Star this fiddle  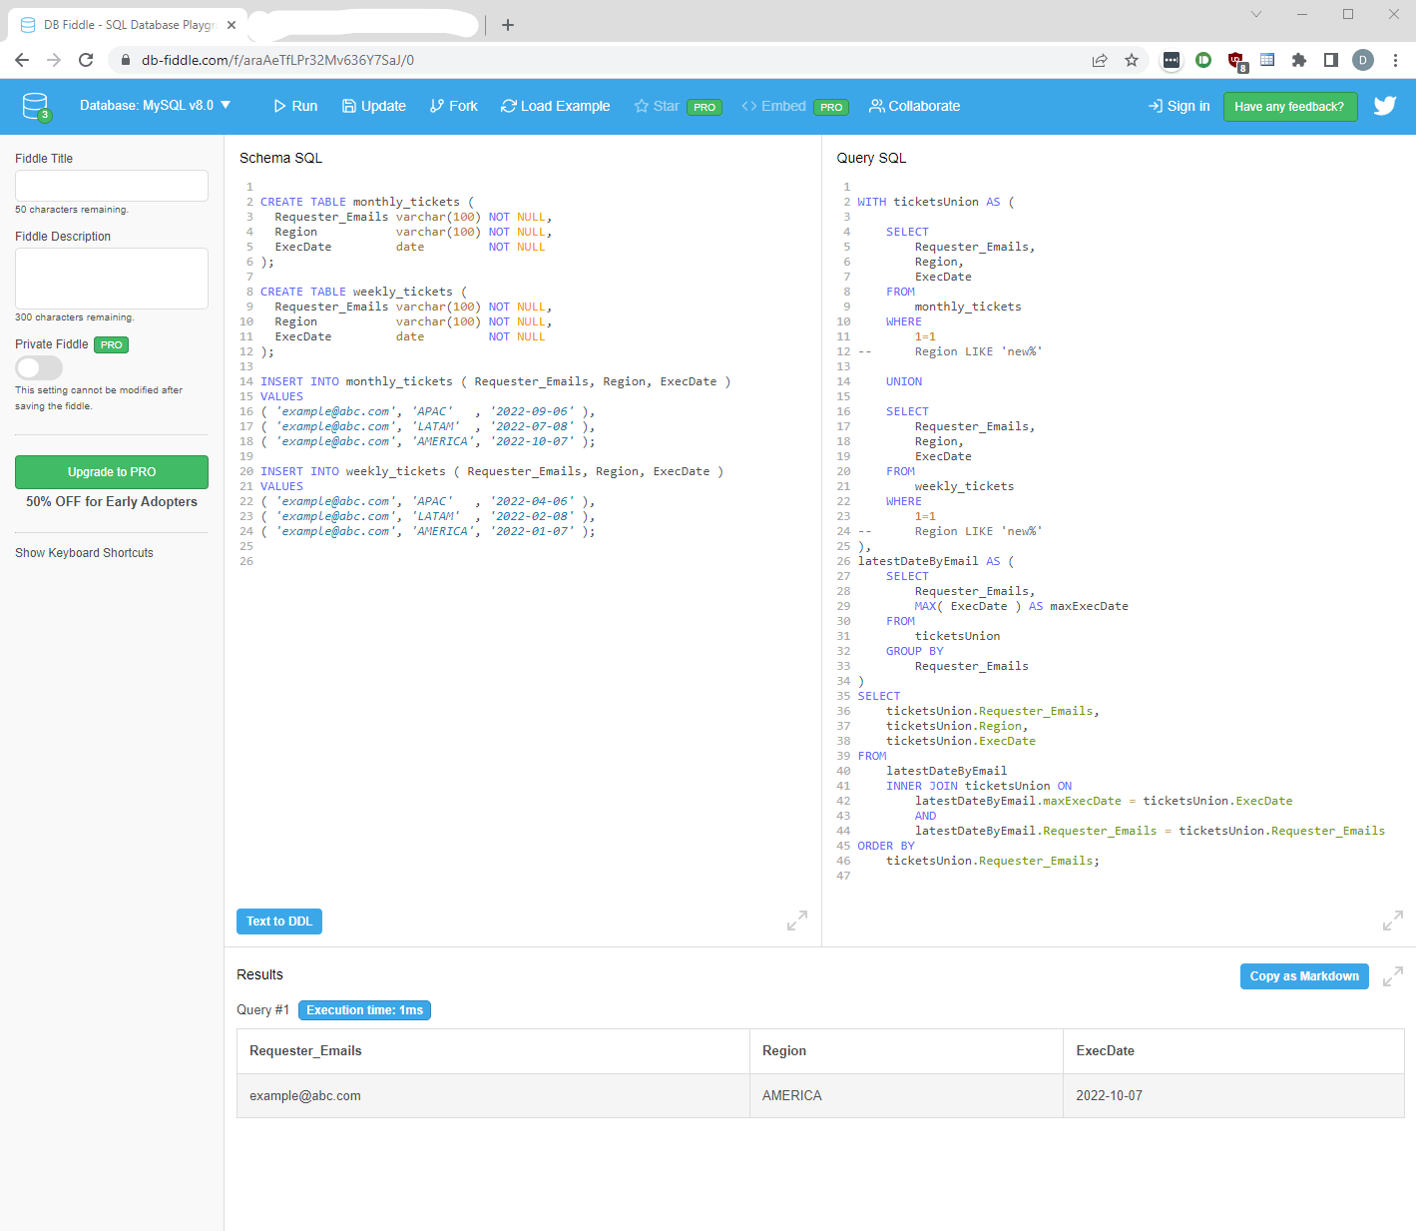coord(657,106)
